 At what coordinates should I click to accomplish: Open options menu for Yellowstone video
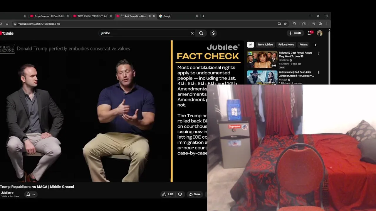(x=318, y=73)
